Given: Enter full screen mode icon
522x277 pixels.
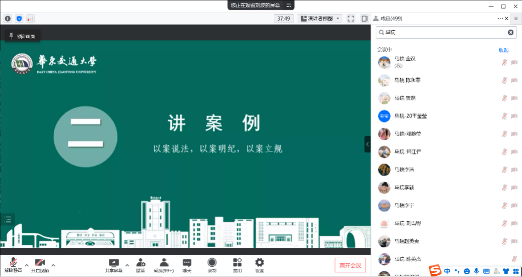Looking at the screenshot, I should pyautogui.click(x=351, y=18).
